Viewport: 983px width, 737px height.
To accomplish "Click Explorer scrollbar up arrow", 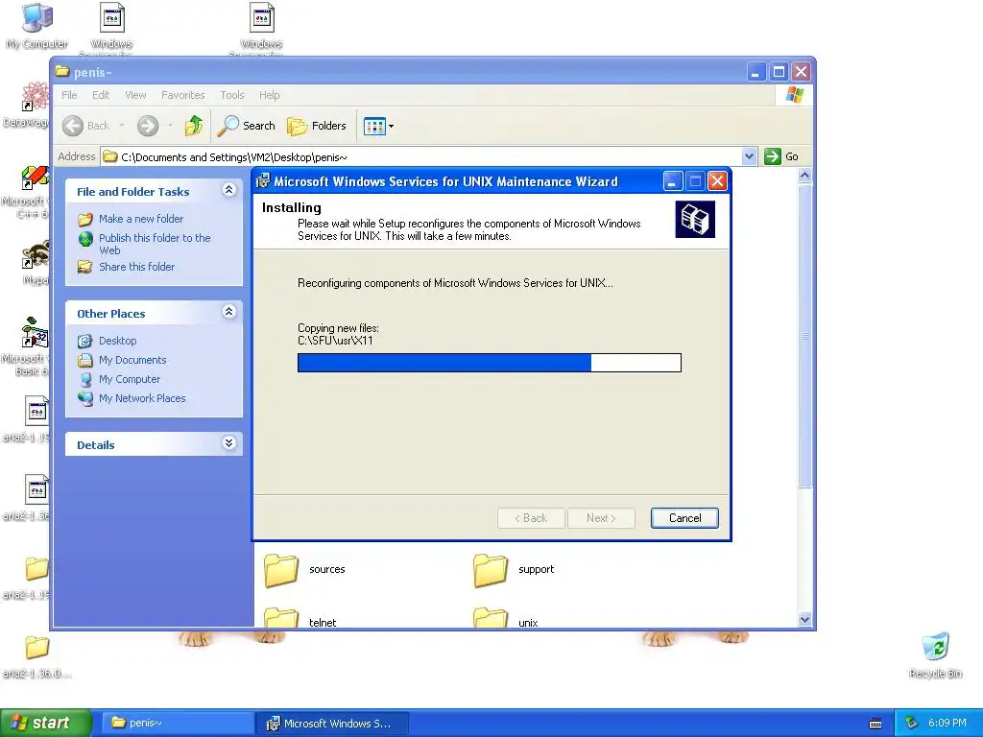I will coord(805,176).
